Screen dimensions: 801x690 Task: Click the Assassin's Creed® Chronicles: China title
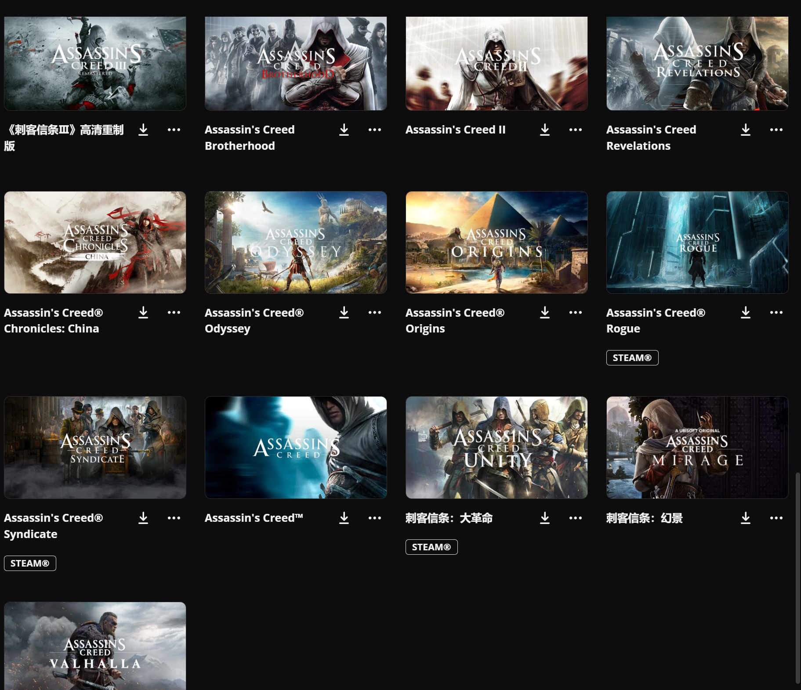[54, 321]
